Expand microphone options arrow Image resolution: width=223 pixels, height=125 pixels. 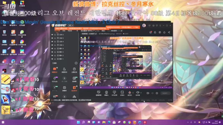(133, 93)
